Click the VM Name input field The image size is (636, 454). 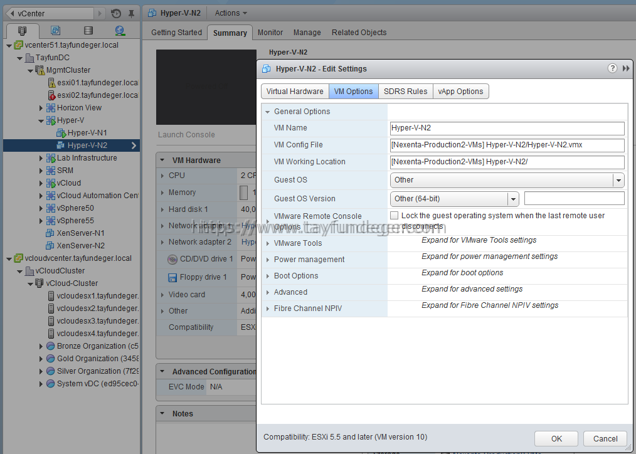[x=507, y=128]
